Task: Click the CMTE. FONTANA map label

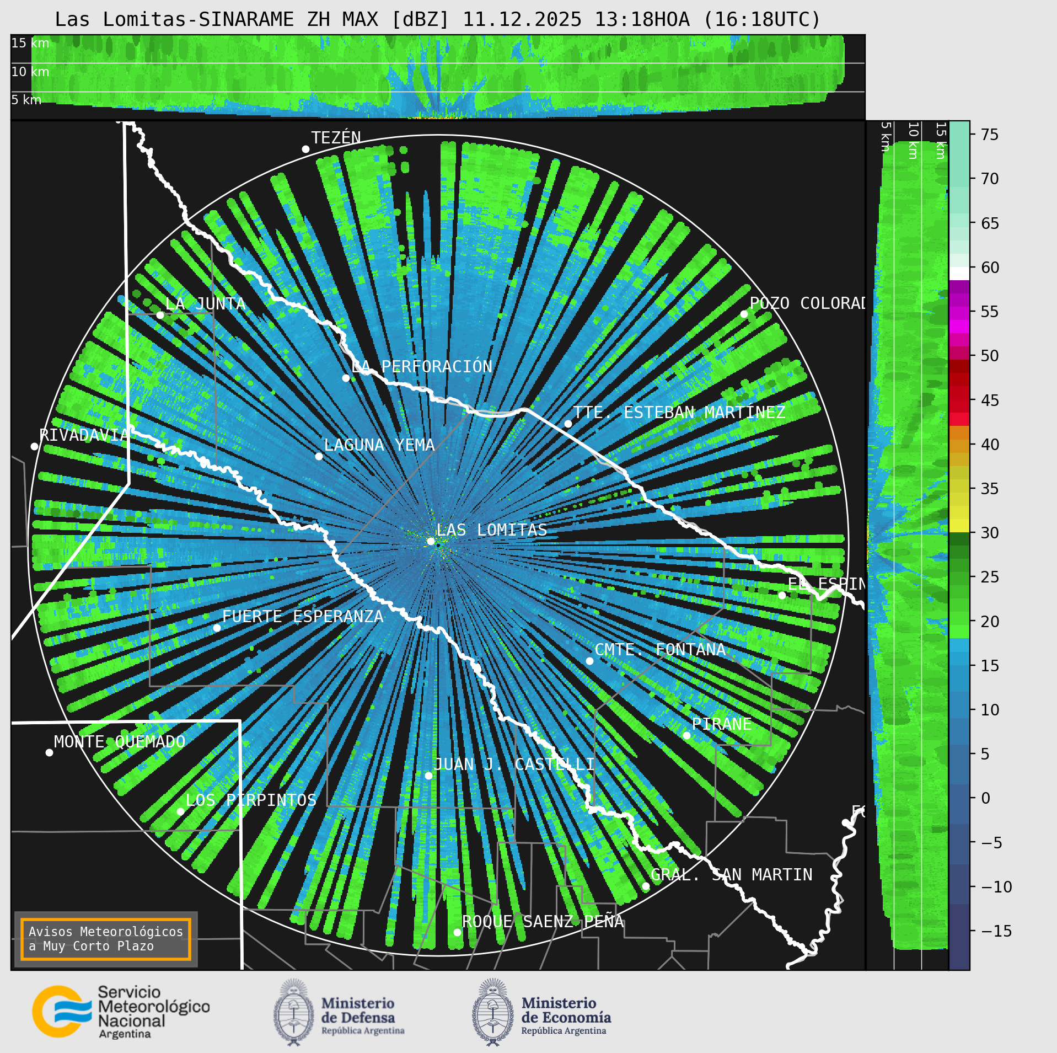Action: pyautogui.click(x=660, y=650)
